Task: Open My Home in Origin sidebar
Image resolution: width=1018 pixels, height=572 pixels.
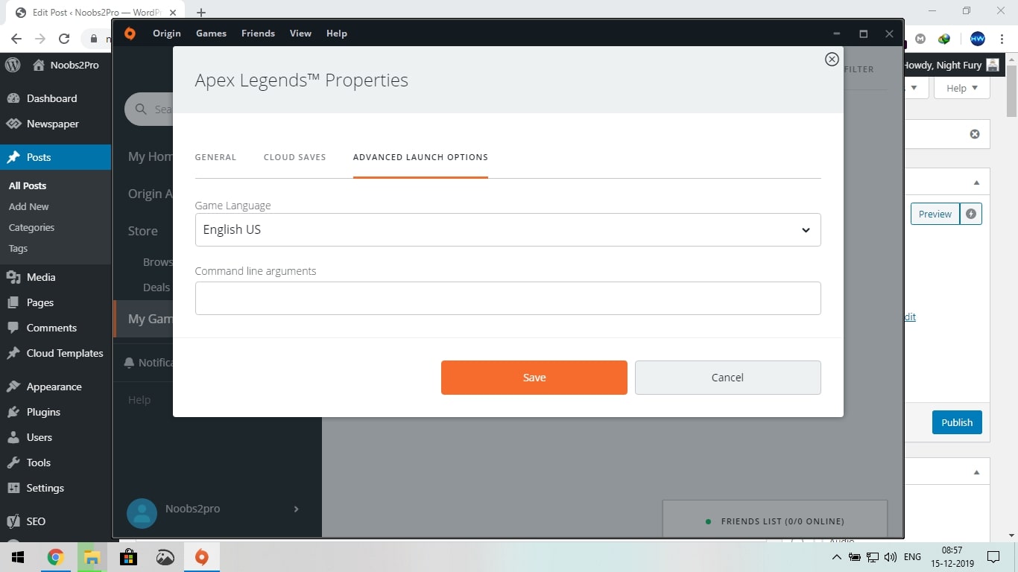Action: 150,156
